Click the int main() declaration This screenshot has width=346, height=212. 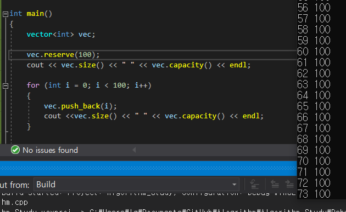tap(31, 14)
